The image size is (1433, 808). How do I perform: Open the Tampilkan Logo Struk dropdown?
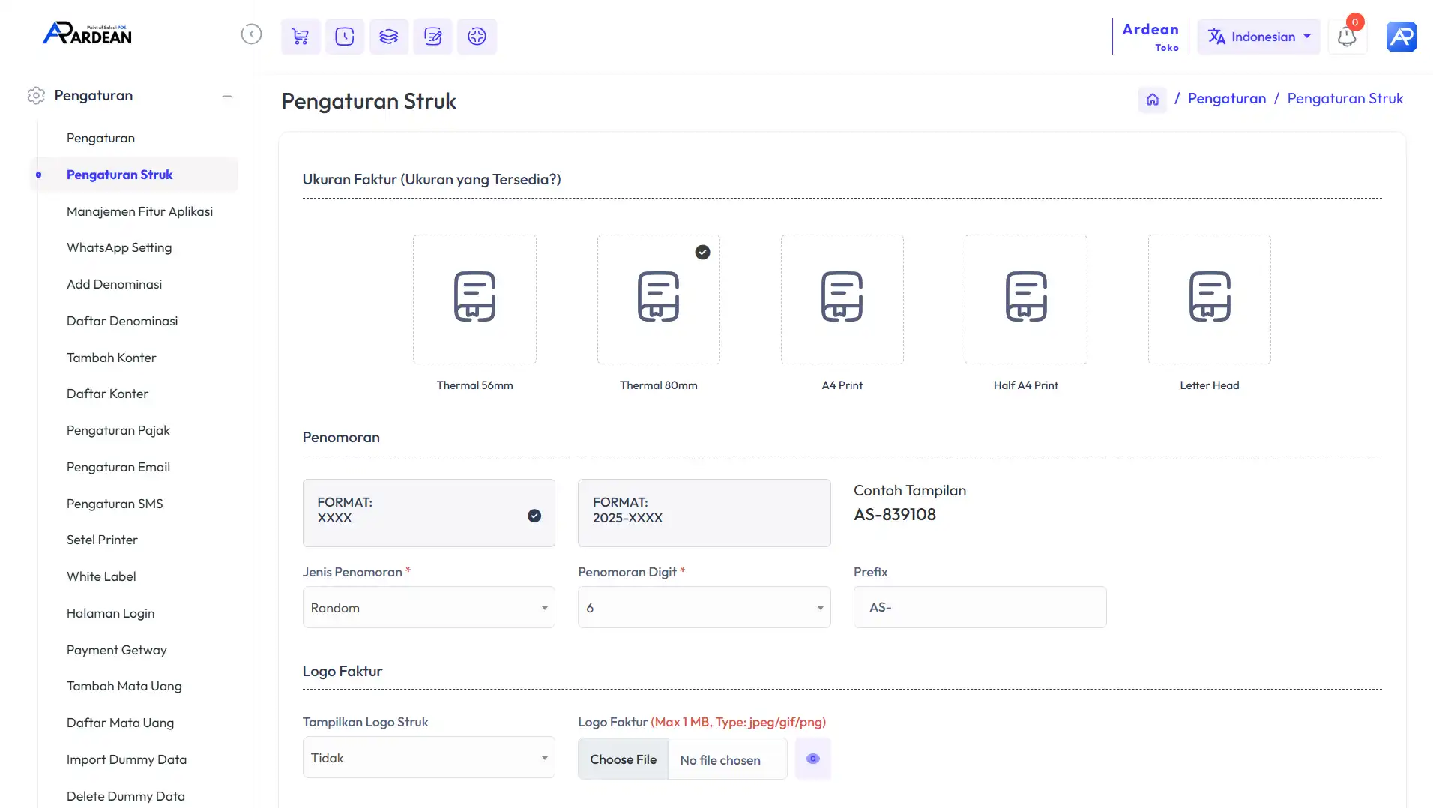[x=429, y=757]
